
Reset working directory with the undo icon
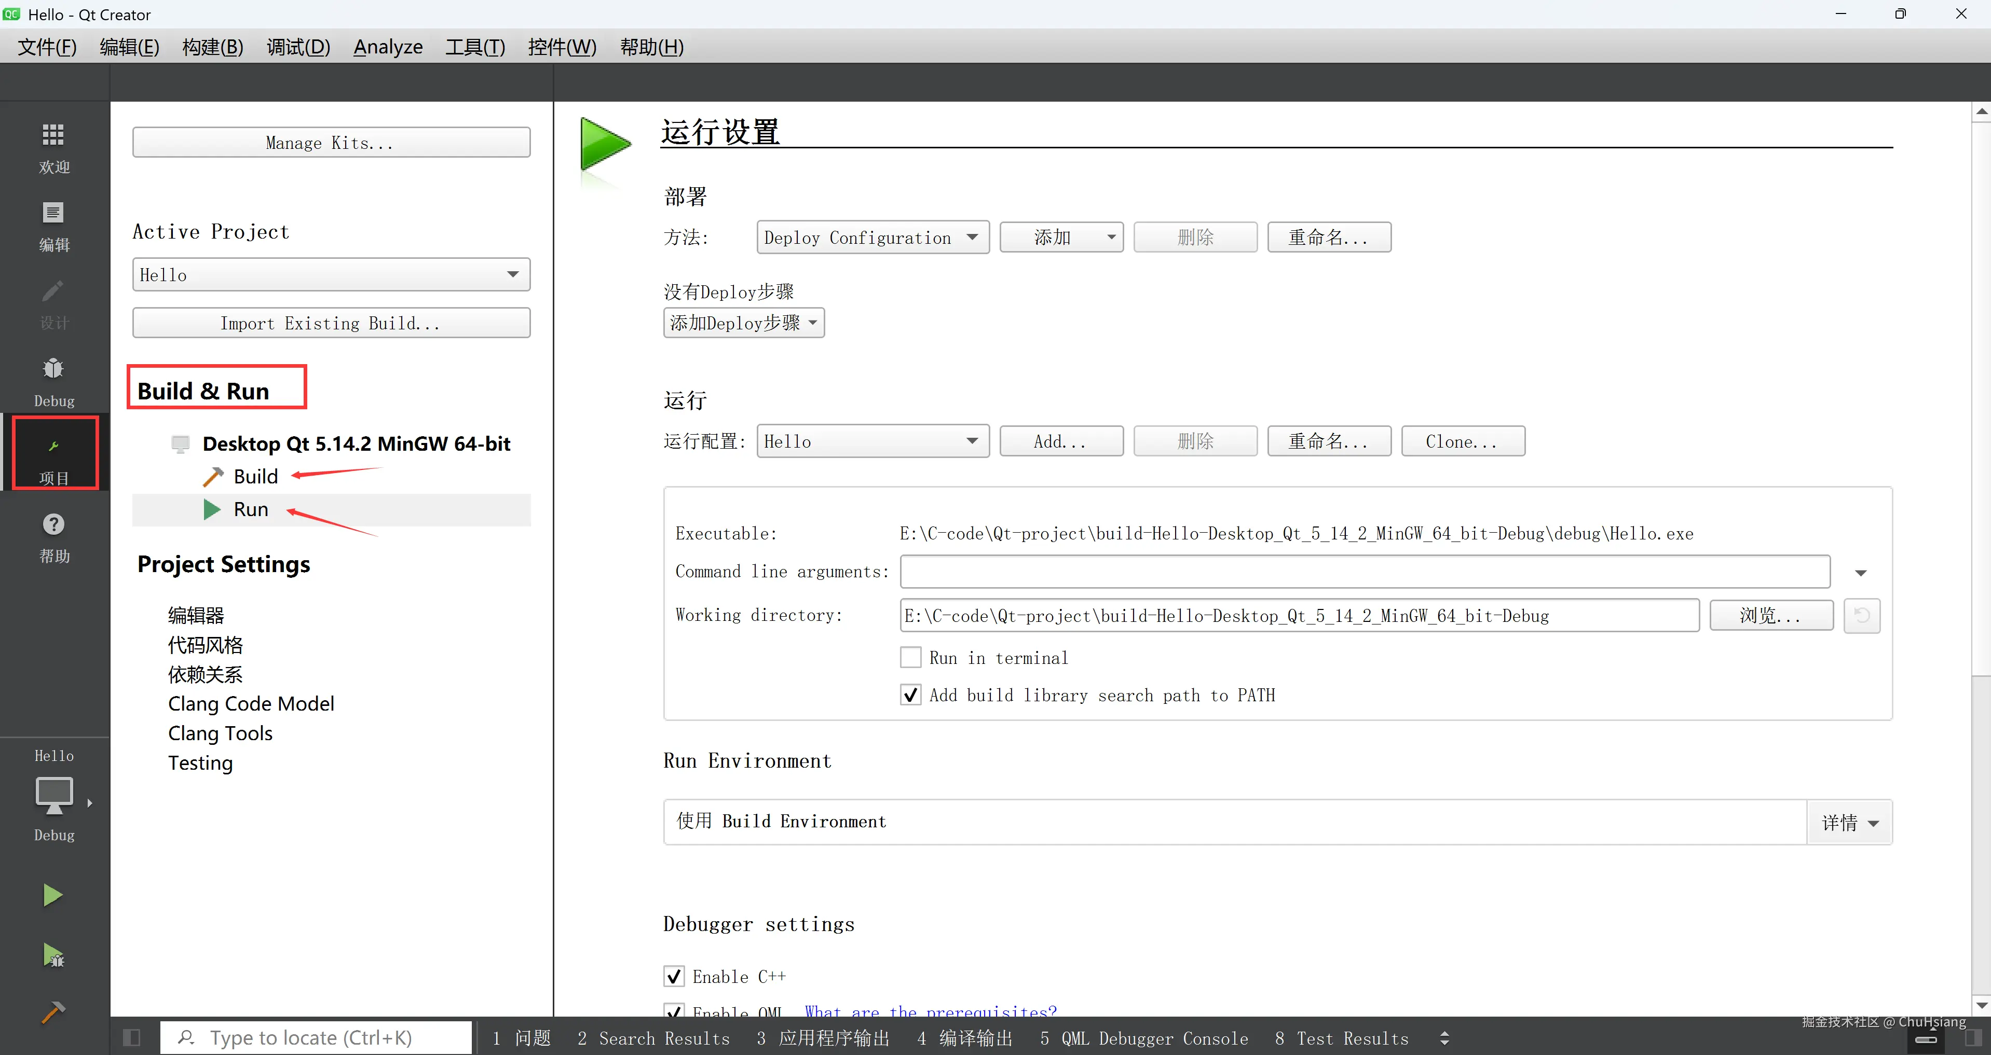[x=1861, y=616]
